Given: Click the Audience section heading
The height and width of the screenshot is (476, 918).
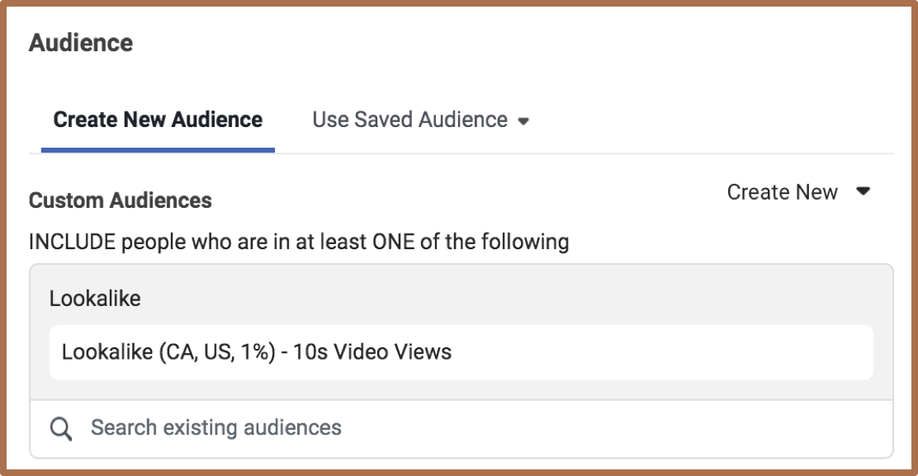Looking at the screenshot, I should coord(81,43).
